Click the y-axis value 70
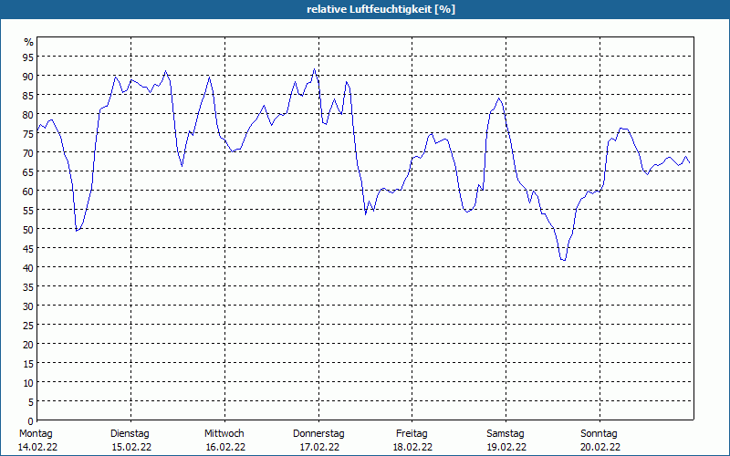 pyautogui.click(x=29, y=153)
